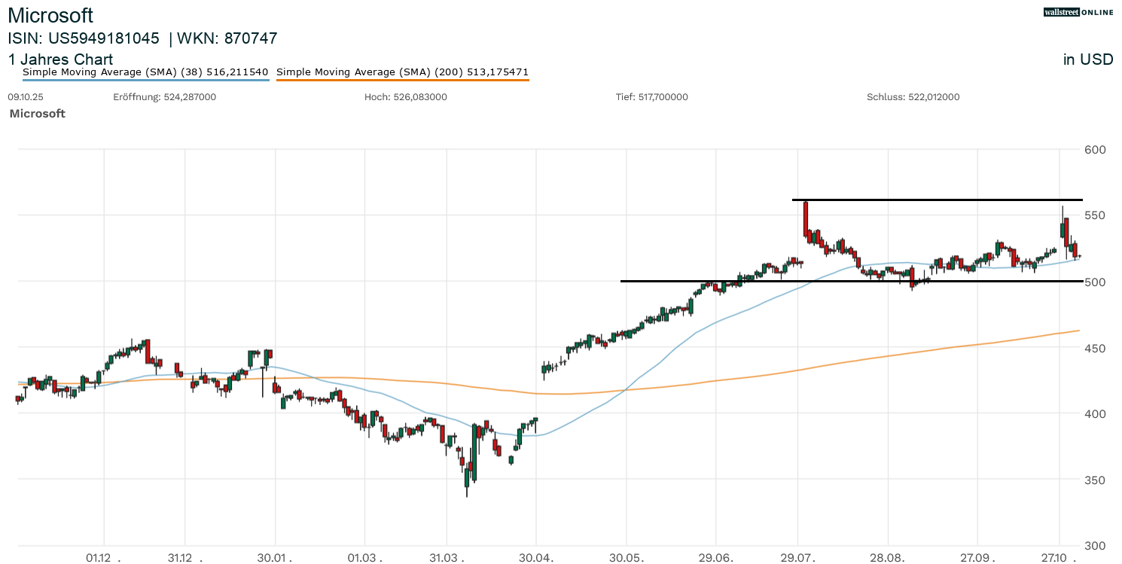Click the wallstreet ONLINE logo
Screen dimensions: 1122x564
point(1078,12)
